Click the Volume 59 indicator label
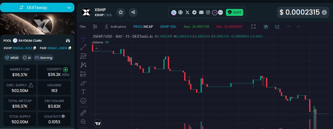This screenshot has height=129, width=333. (x=101, y=42)
